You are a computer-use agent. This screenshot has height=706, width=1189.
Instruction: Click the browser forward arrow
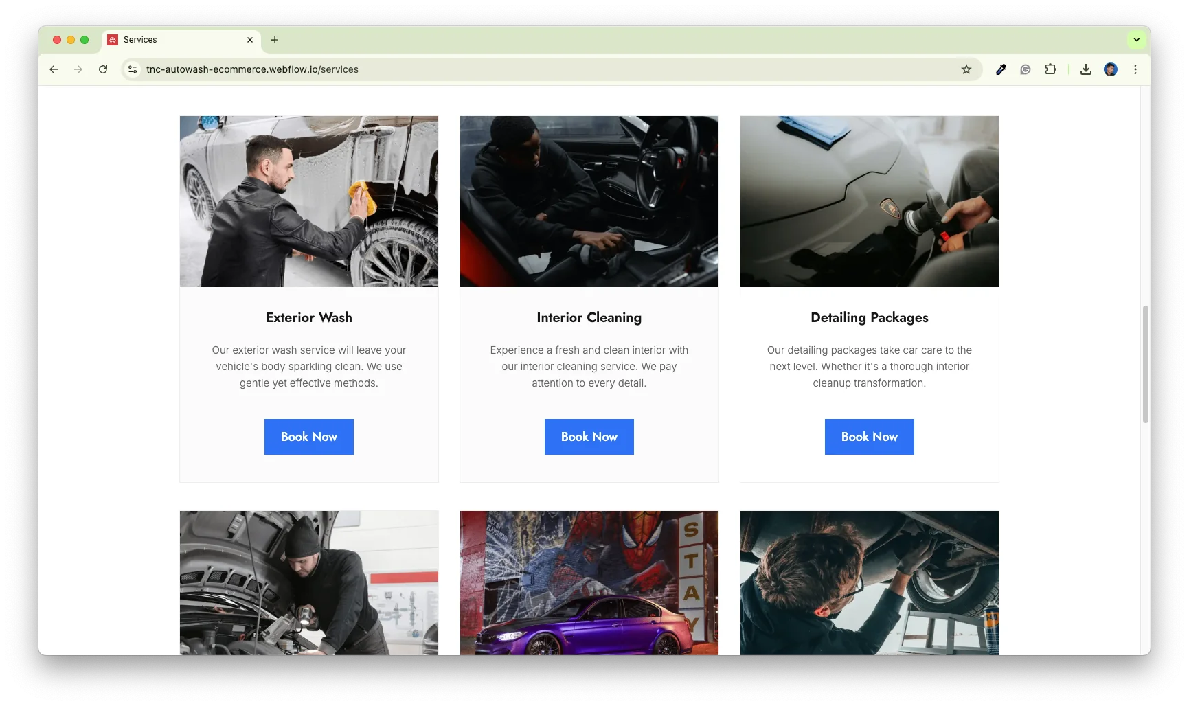tap(78, 69)
